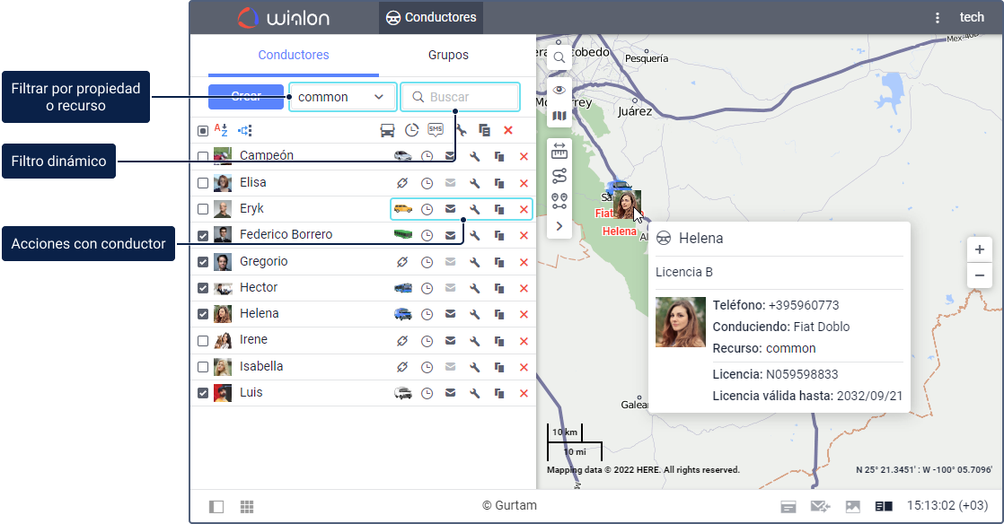Open the common resource filter dropdown
Viewport: 1004px width, 524px height.
[x=342, y=97]
